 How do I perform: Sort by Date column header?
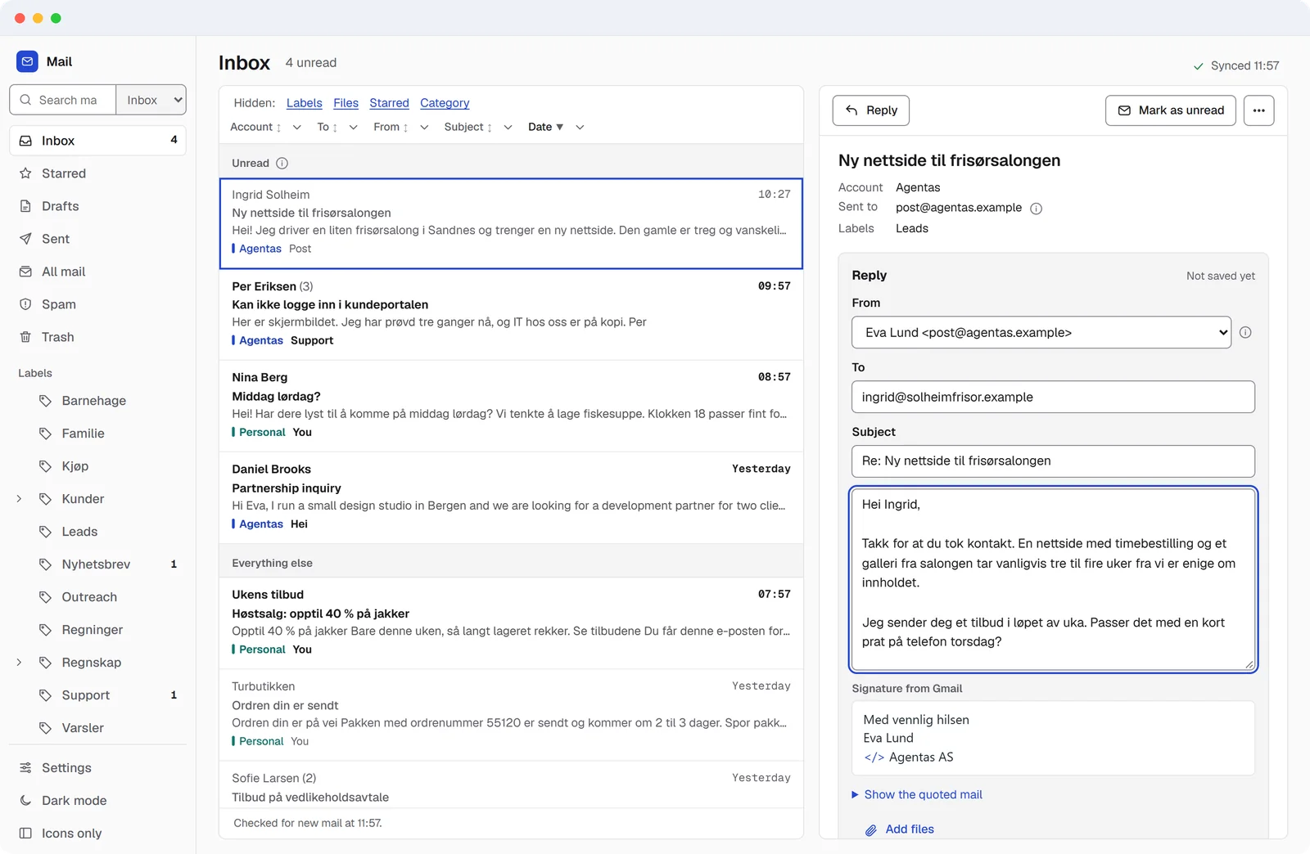pyautogui.click(x=545, y=127)
